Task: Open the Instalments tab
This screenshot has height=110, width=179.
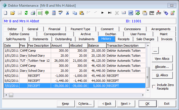Action: pyautogui.click(x=86, y=39)
